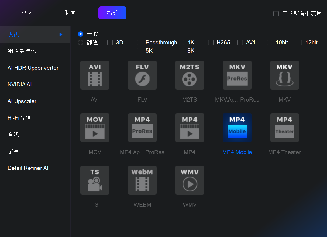Viewport: 327px width, 237px height.
Task: Choose the plain MKV format icon
Action: point(285,75)
